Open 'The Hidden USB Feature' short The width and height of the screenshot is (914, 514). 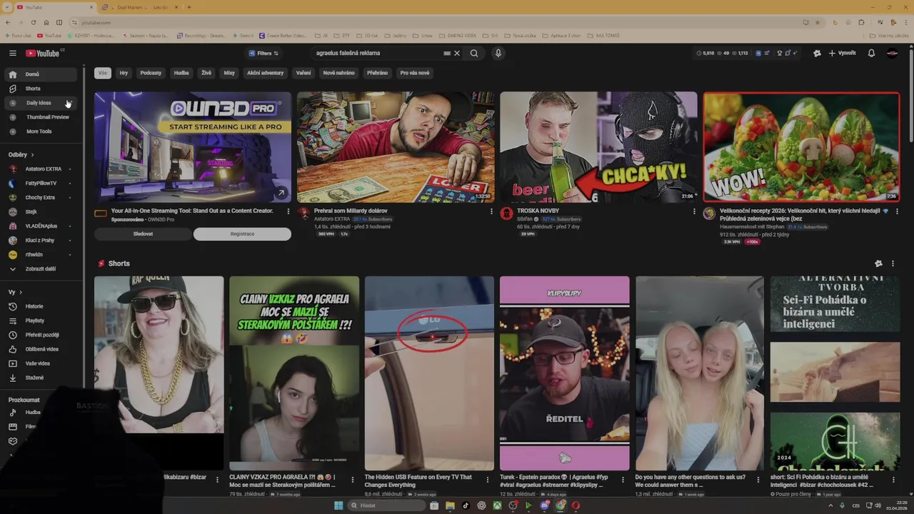point(429,373)
